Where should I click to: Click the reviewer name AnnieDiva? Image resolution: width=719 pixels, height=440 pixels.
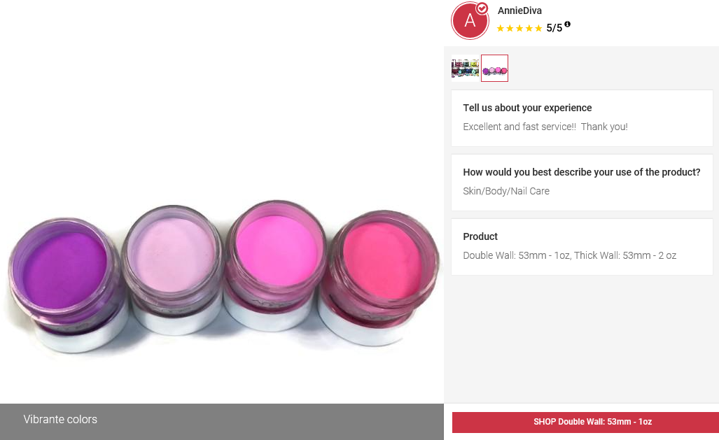coord(519,10)
